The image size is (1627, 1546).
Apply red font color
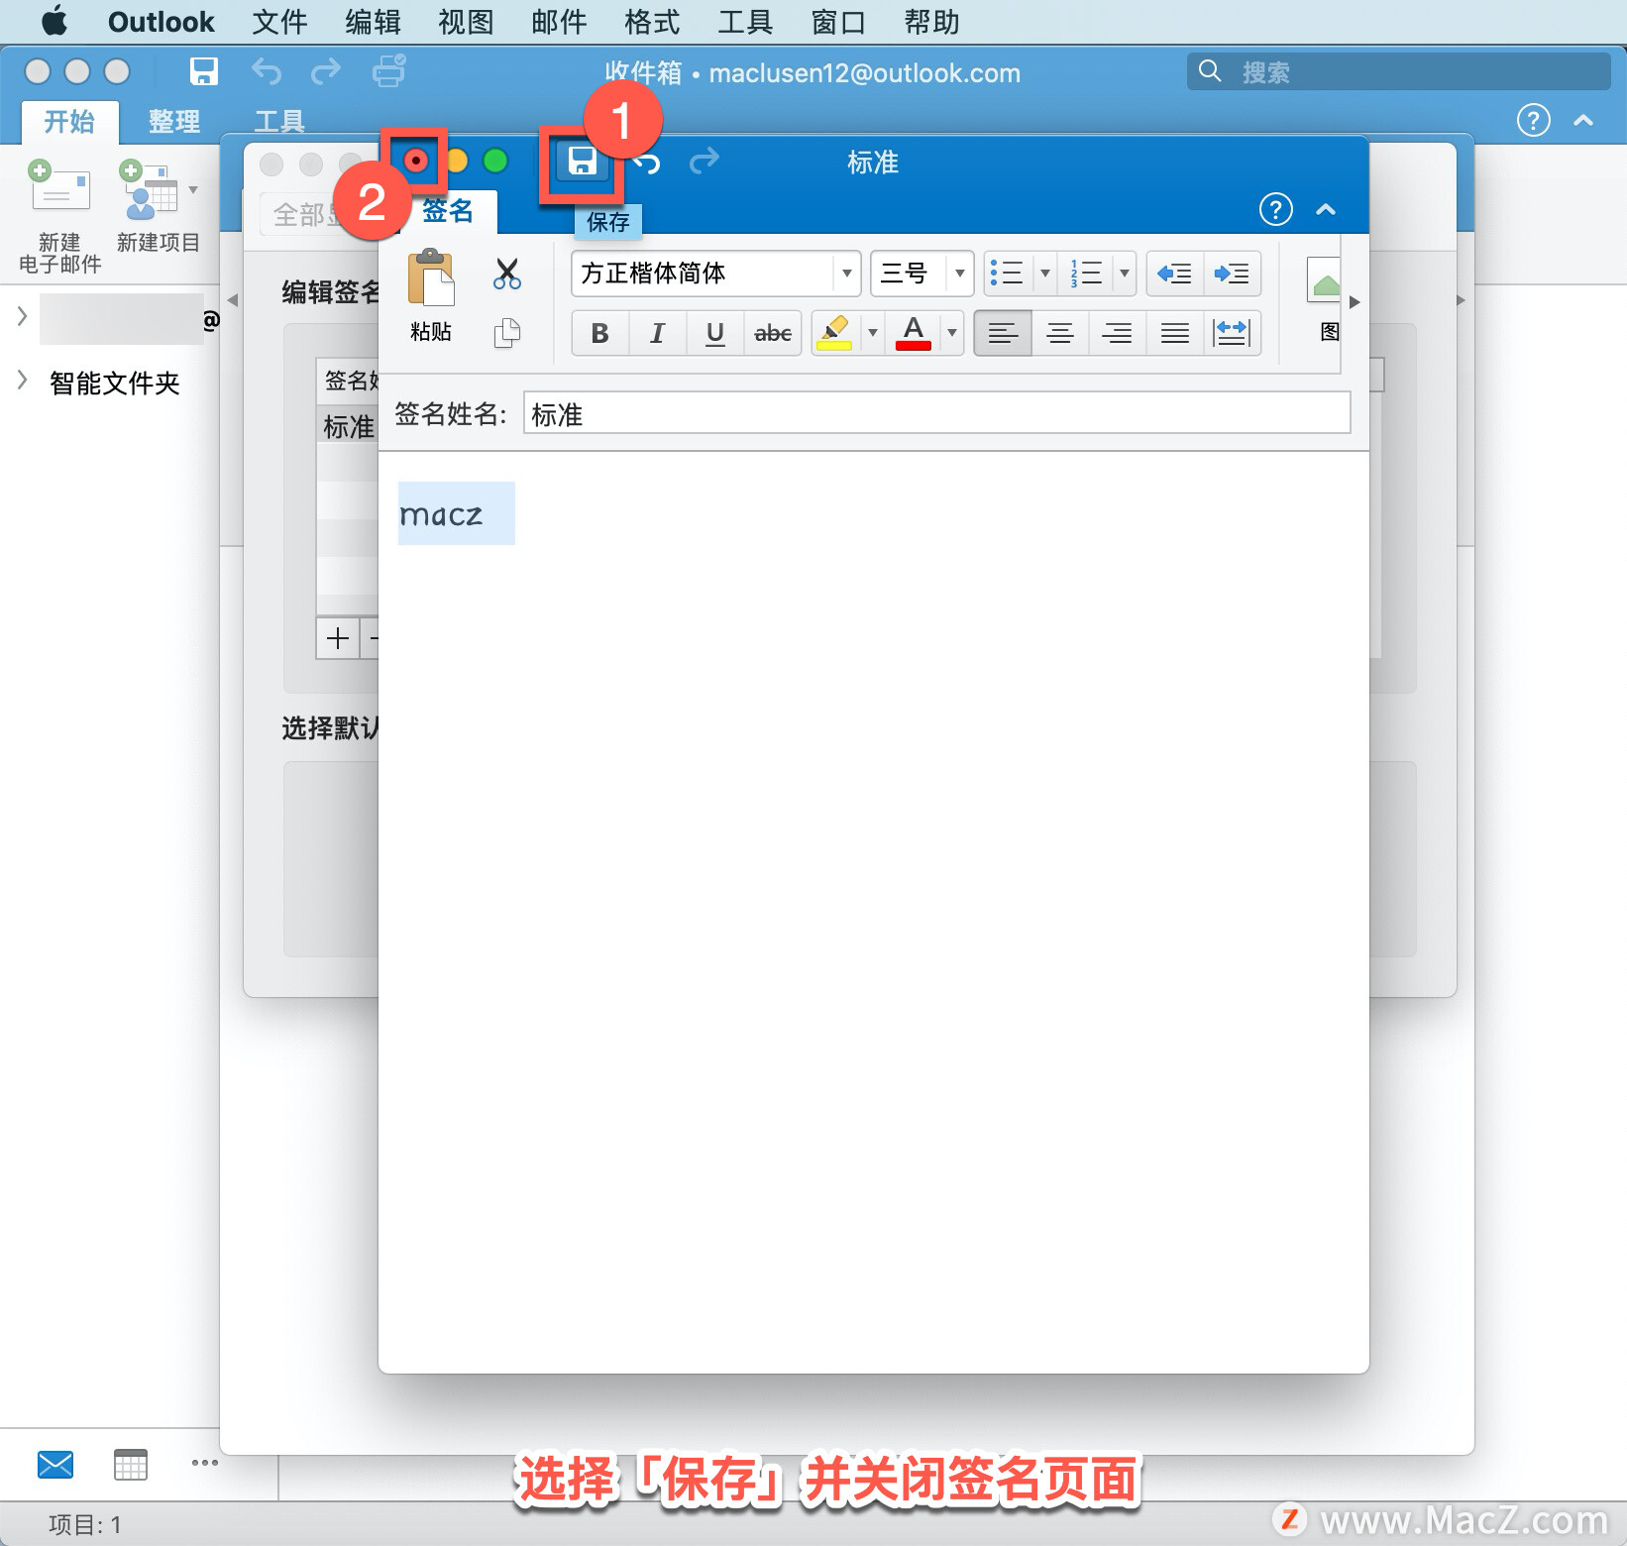[914, 333]
